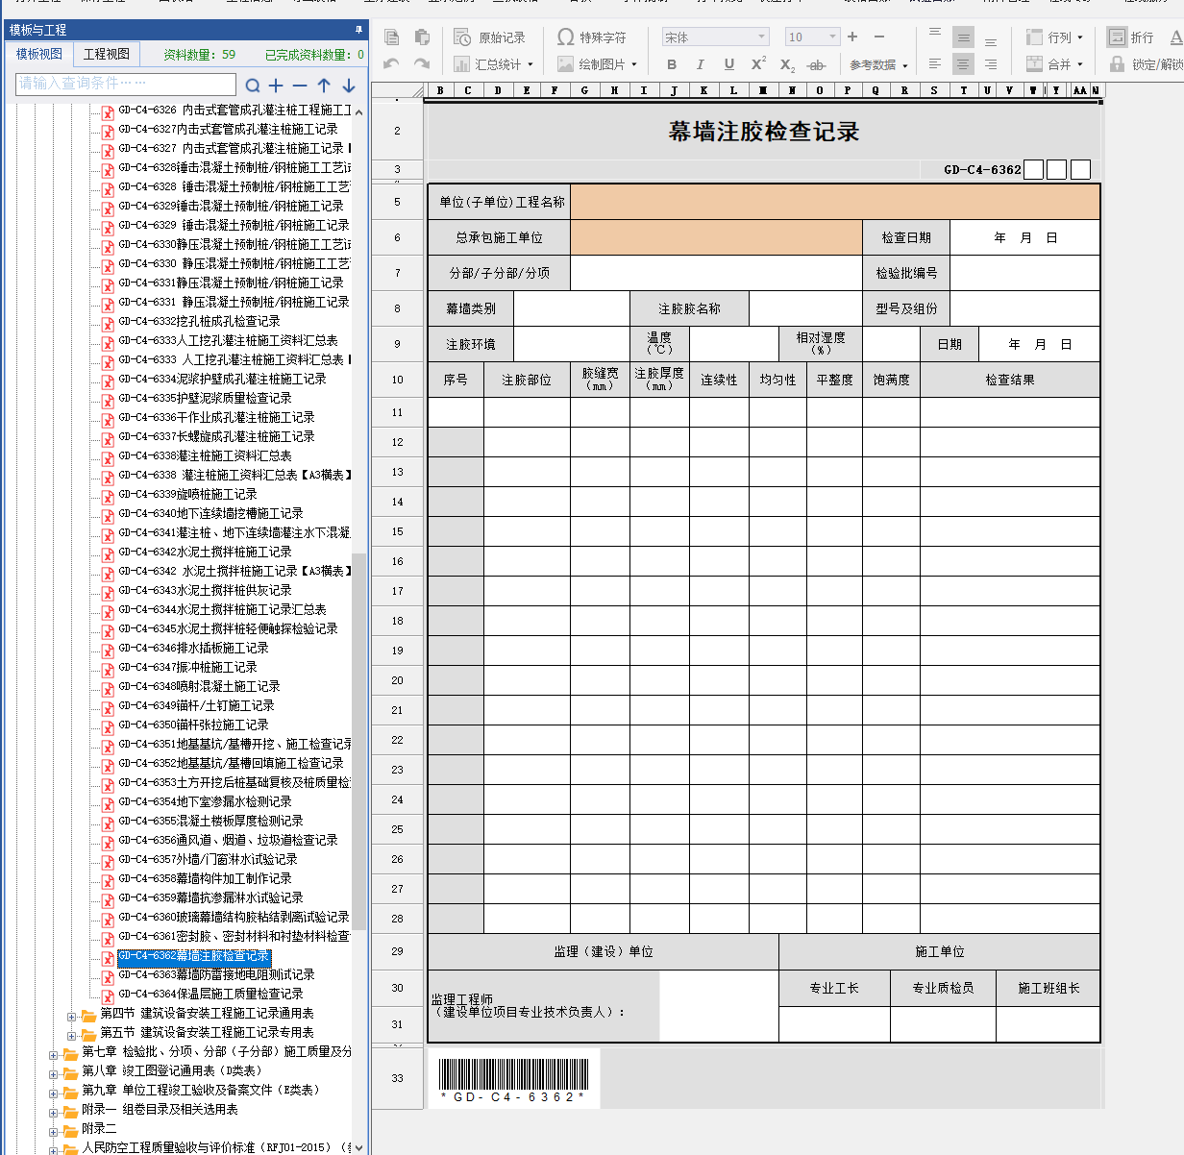Switch to the 工程视图 tab
1184x1155 pixels.
[x=106, y=54]
